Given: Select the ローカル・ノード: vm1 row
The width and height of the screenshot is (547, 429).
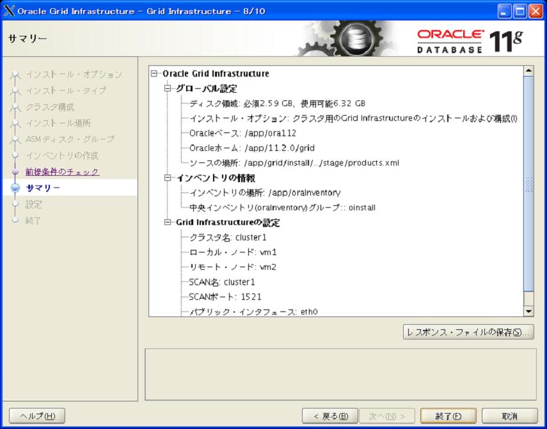Looking at the screenshot, I should [x=233, y=253].
